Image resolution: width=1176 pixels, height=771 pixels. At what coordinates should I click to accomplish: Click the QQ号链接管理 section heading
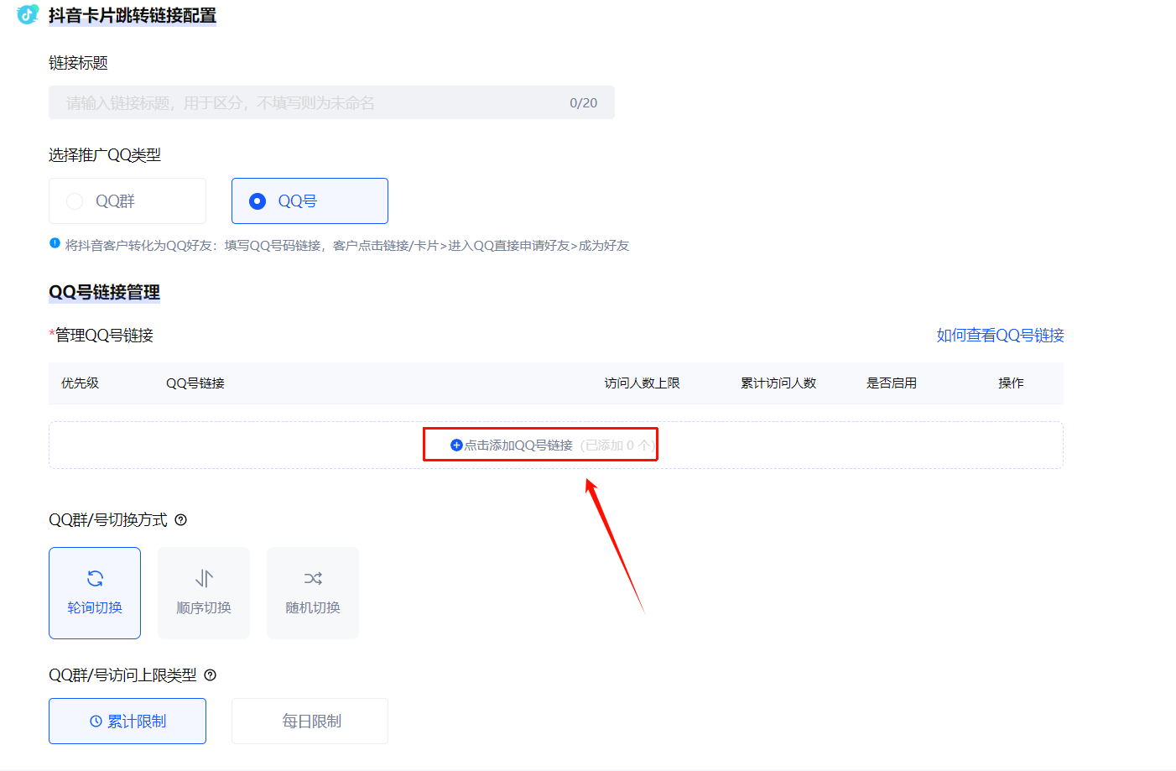point(104,292)
